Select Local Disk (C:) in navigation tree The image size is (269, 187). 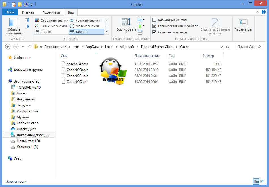(x=32, y=135)
